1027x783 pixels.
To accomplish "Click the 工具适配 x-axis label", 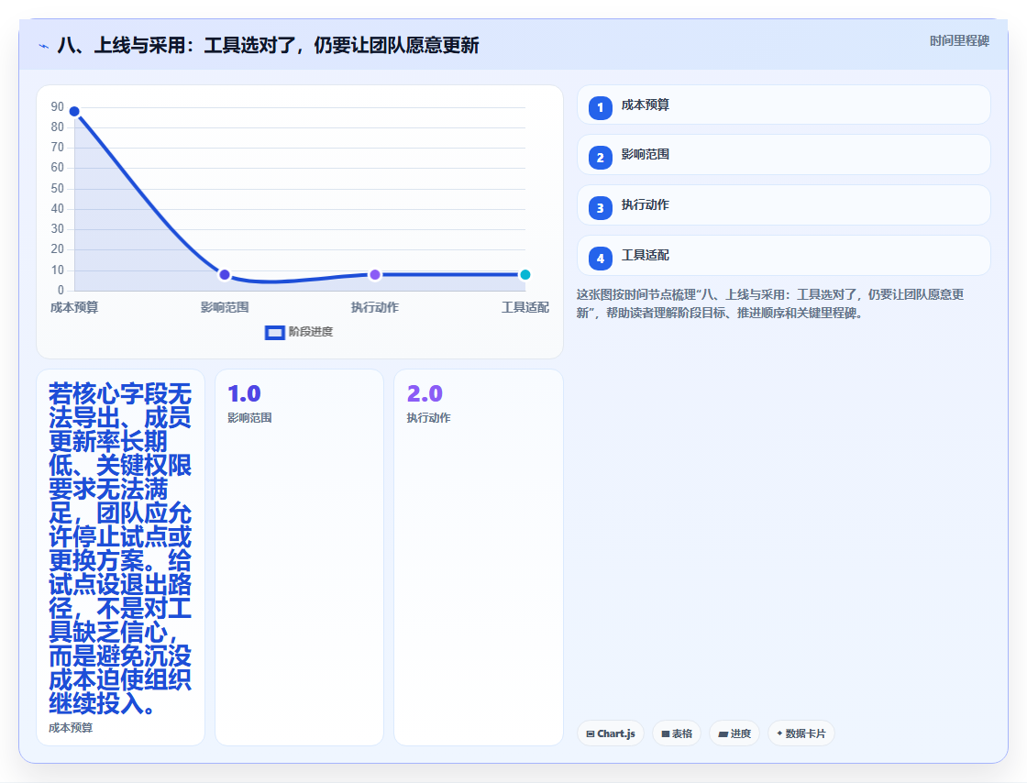I will [x=525, y=308].
